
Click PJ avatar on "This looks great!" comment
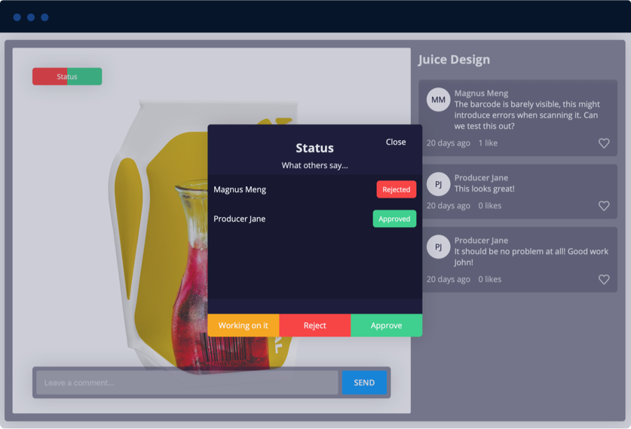coord(438,184)
